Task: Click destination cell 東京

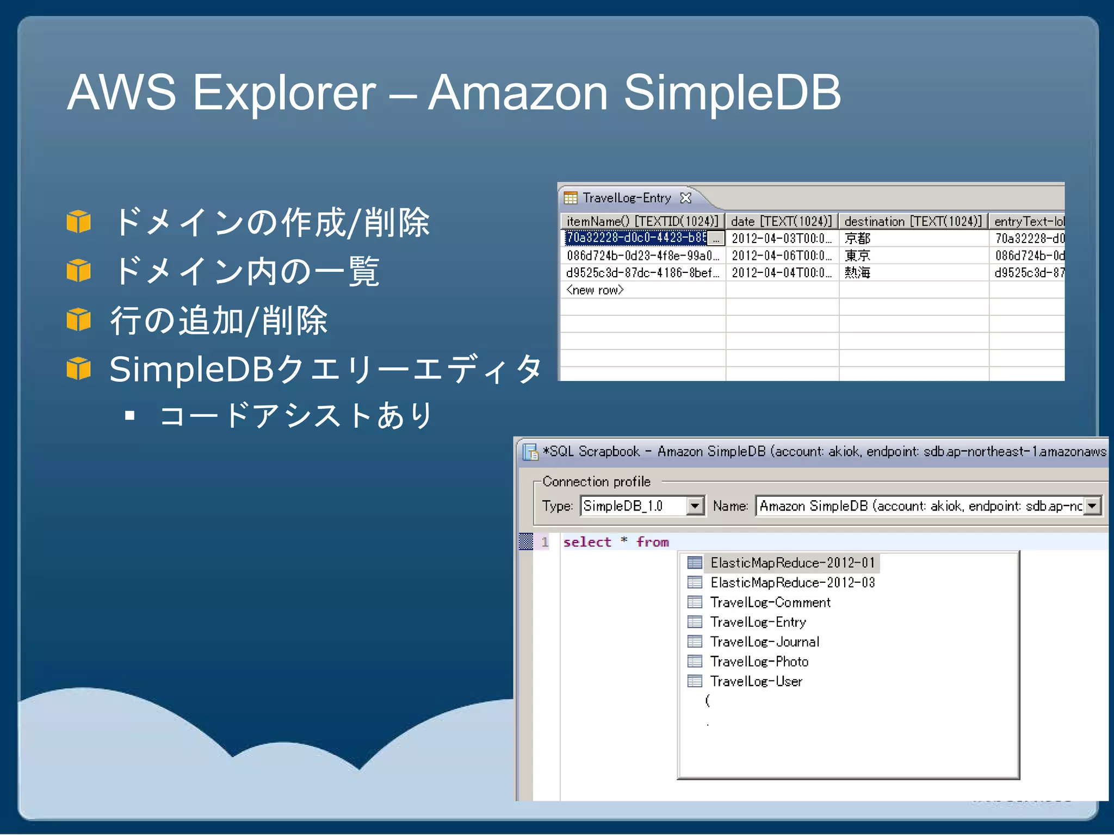Action: click(913, 256)
